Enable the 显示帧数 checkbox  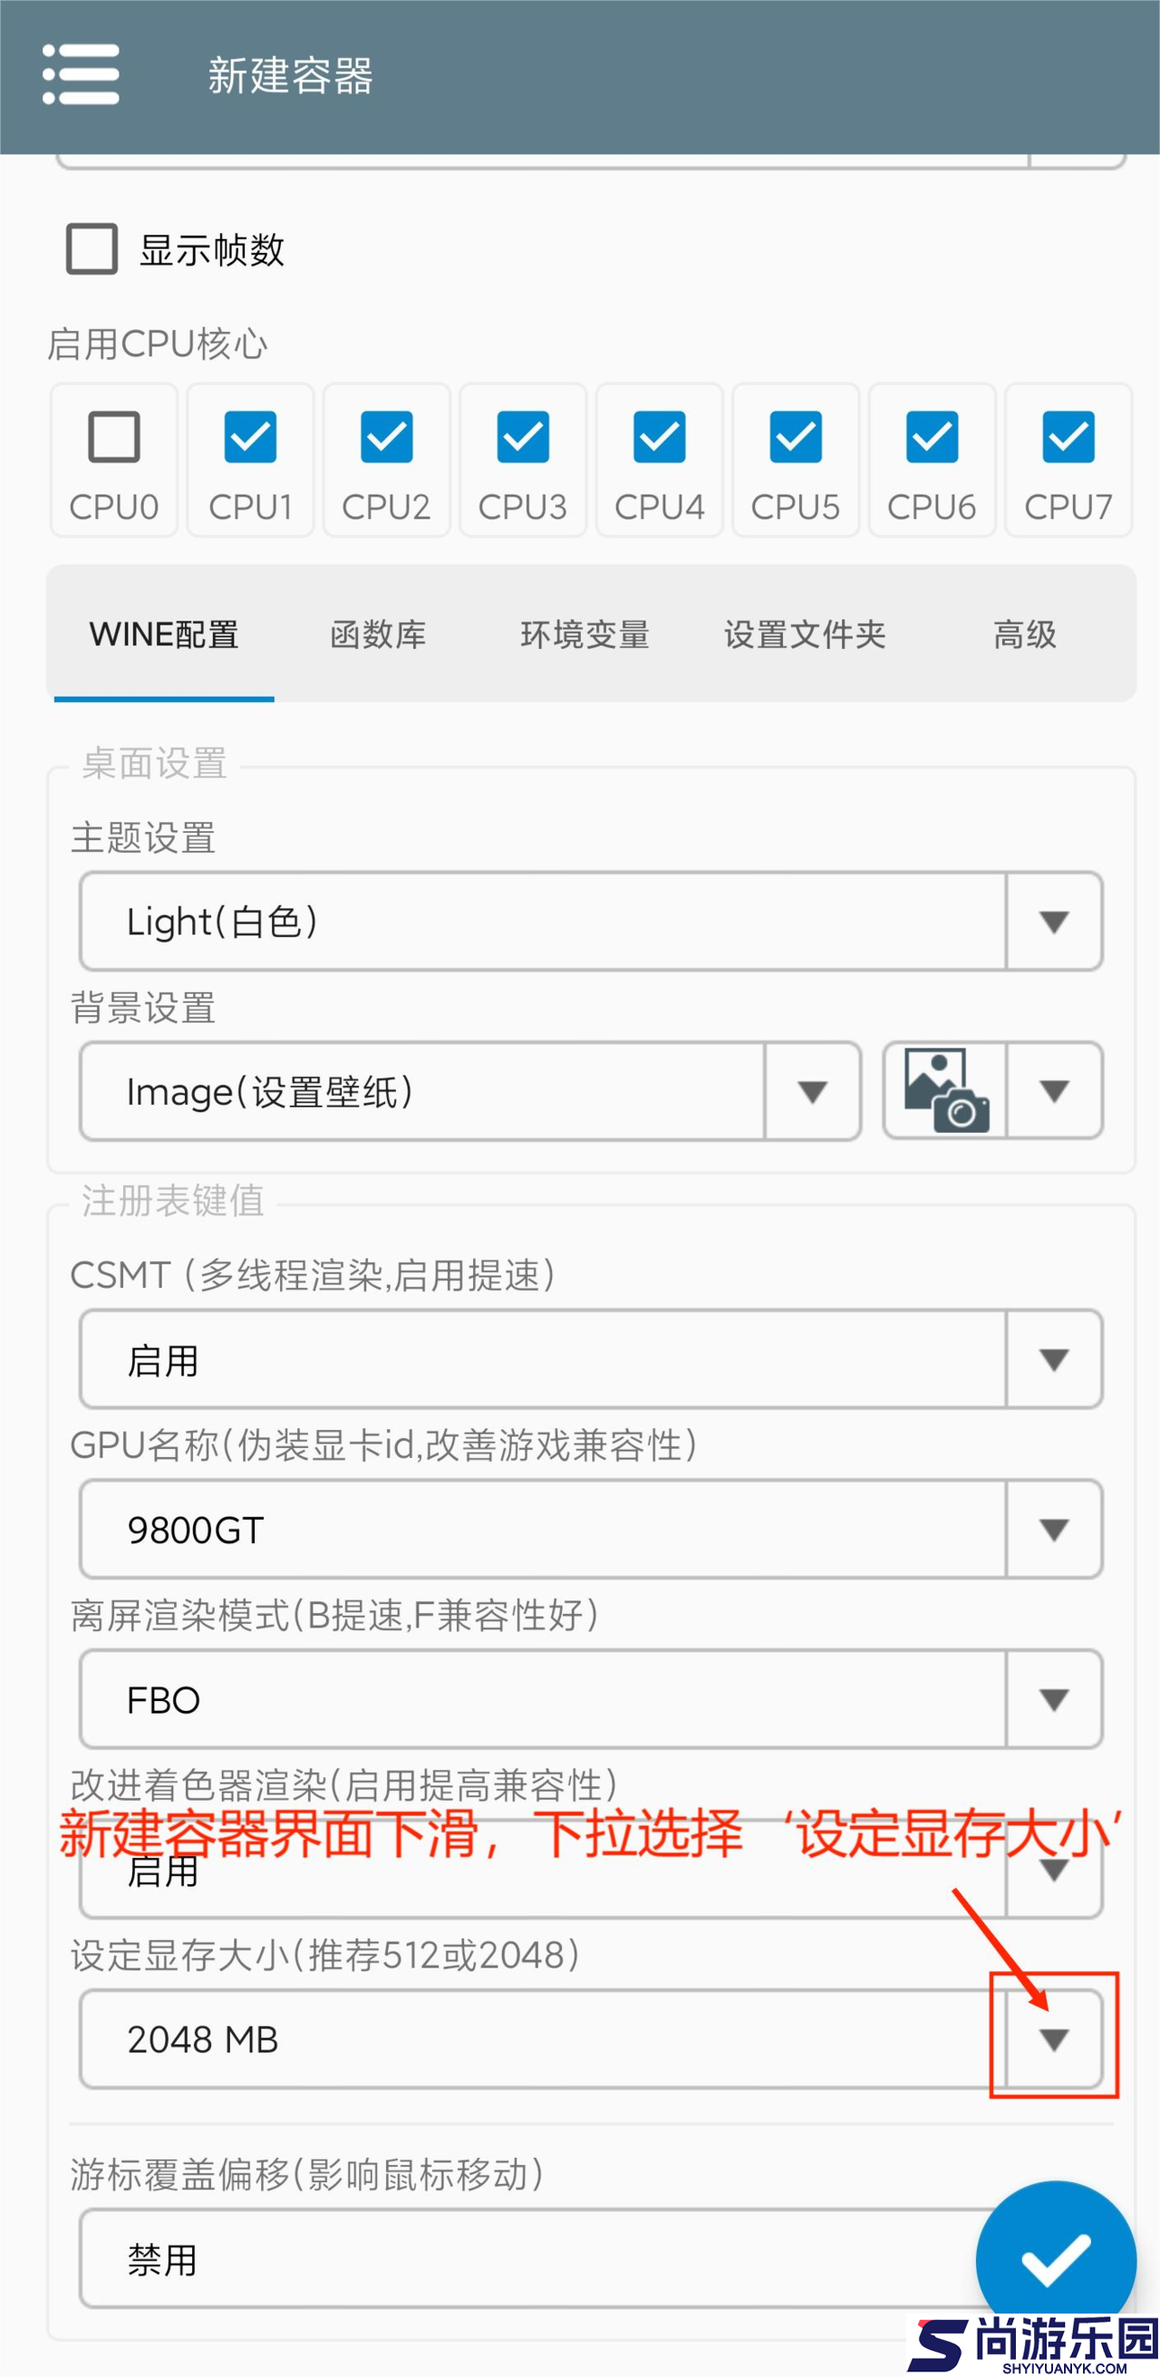92,249
